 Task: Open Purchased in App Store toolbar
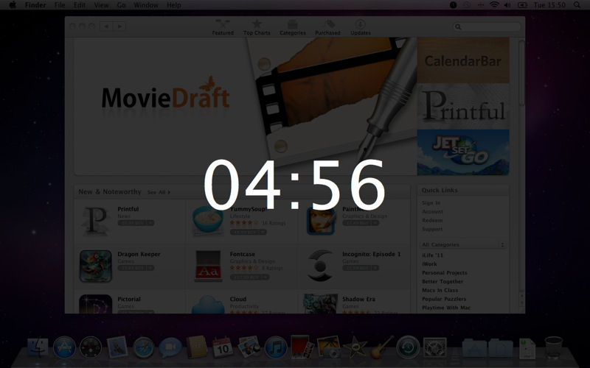327,27
